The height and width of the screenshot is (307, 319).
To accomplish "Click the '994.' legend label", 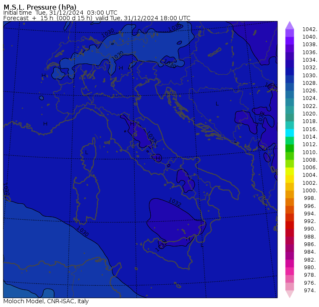I will [310, 214].
